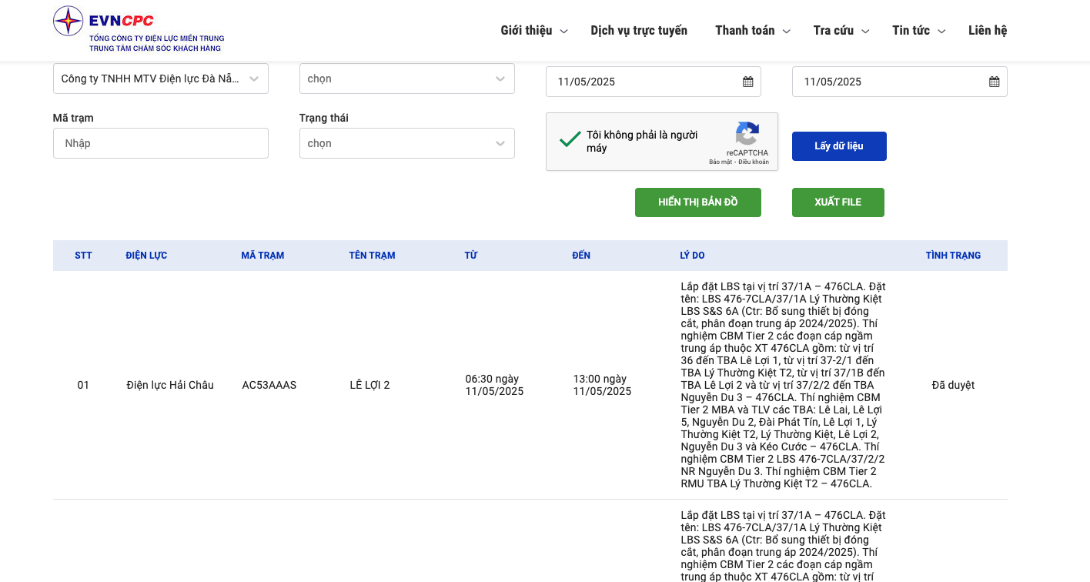Open reCAPTCHA Điều khoản terms link
Viewport: 1090px width, 582px height.
point(754,162)
